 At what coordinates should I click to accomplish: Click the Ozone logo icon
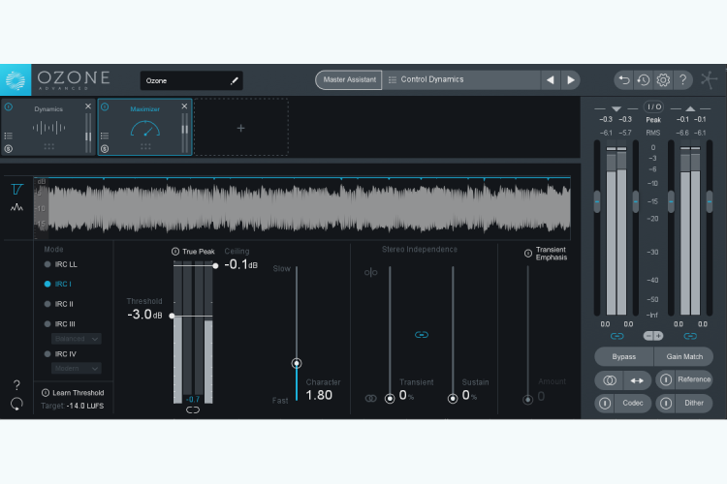point(16,80)
